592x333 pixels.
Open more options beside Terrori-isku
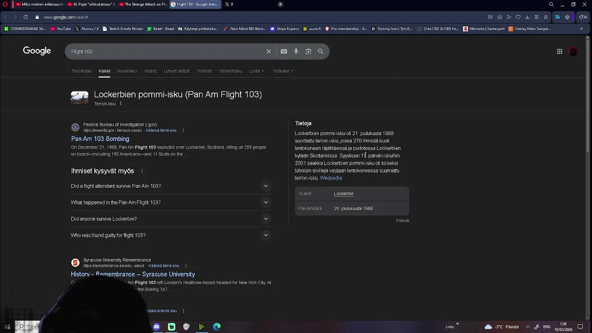121,104
